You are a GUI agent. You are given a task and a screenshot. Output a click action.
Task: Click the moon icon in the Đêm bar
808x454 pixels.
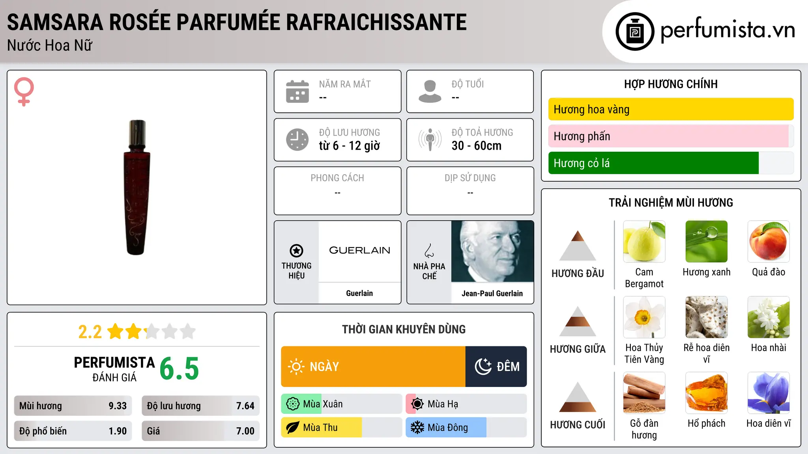click(483, 367)
